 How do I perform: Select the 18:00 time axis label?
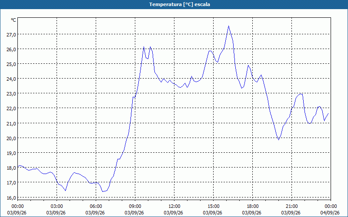[x=253, y=207]
